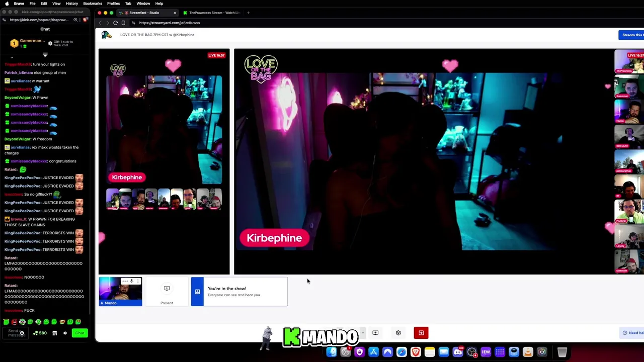Screen dimensions: 644x362
Task: Open Brave Shields icon in Kick chat window
Action: (85, 20)
